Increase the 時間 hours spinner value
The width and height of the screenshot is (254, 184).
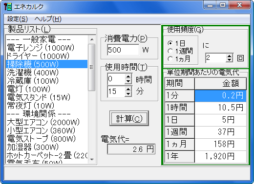click(128, 76)
